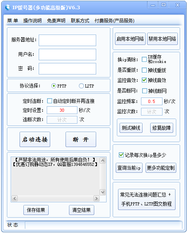The height and width of the screenshot is (233, 187).
Task: Open the 操作说明 menu item
Action: [33, 20]
